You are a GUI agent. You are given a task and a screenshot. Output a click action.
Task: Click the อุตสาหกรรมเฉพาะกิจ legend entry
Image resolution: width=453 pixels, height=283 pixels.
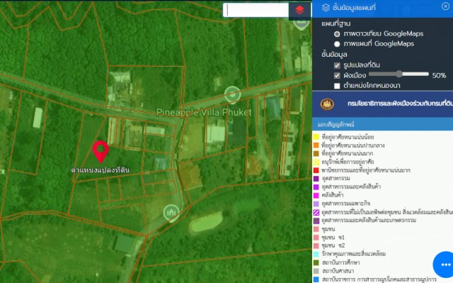[x=346, y=204]
